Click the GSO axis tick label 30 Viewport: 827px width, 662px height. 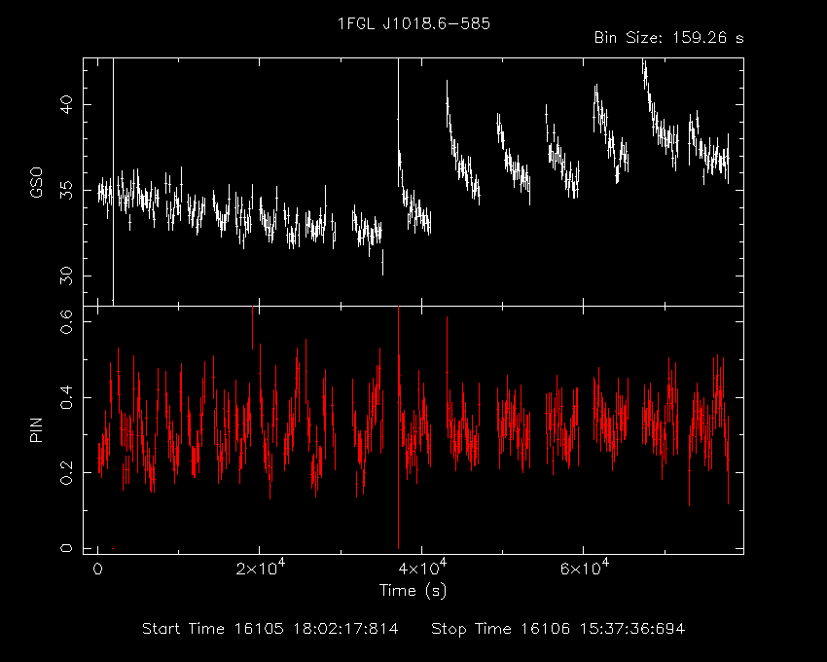click(x=67, y=276)
